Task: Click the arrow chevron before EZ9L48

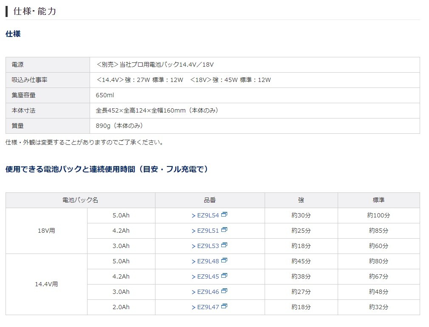Action: tap(193, 262)
